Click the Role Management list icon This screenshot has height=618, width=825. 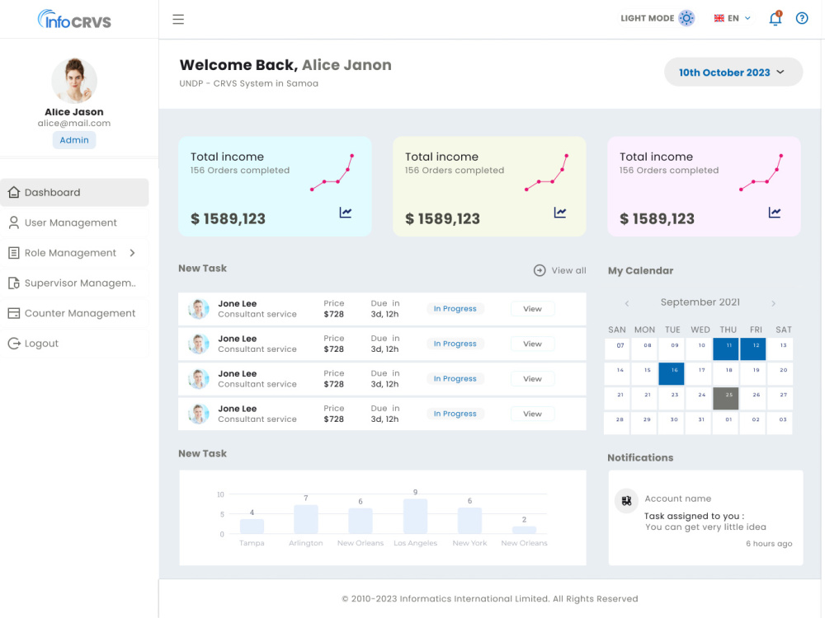point(14,253)
